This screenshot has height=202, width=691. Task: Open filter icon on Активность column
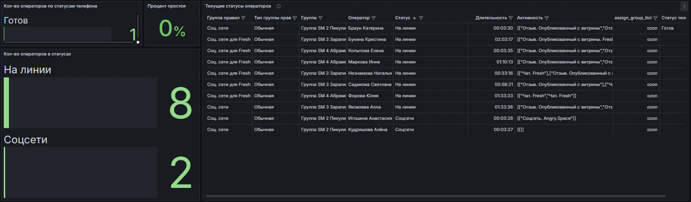pos(547,18)
